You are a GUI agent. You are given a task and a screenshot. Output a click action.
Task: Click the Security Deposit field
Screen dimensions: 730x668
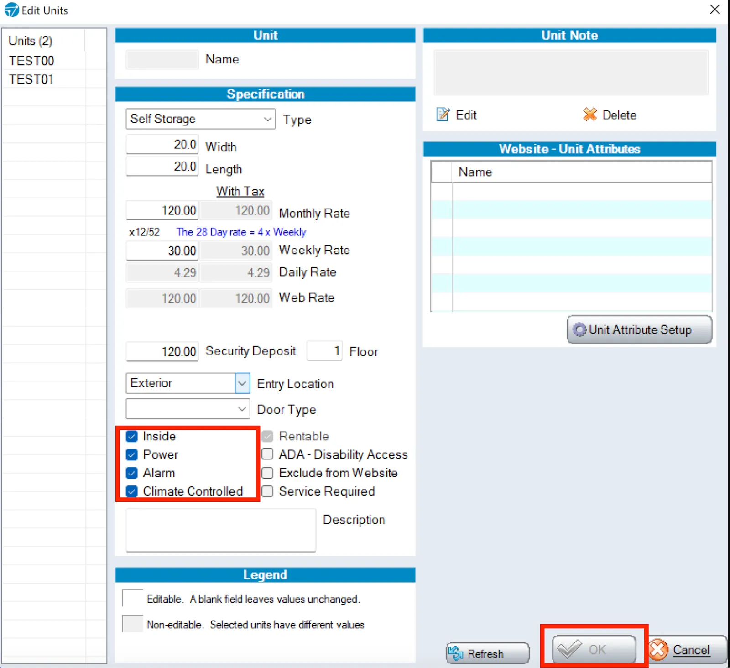162,351
